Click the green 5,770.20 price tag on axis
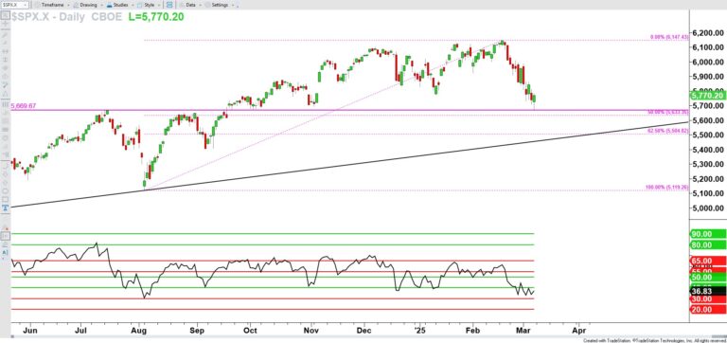 [707, 96]
